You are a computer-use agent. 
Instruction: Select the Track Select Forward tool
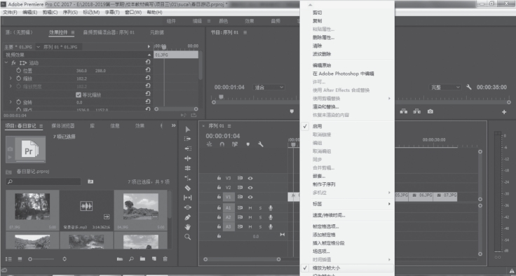click(x=188, y=139)
